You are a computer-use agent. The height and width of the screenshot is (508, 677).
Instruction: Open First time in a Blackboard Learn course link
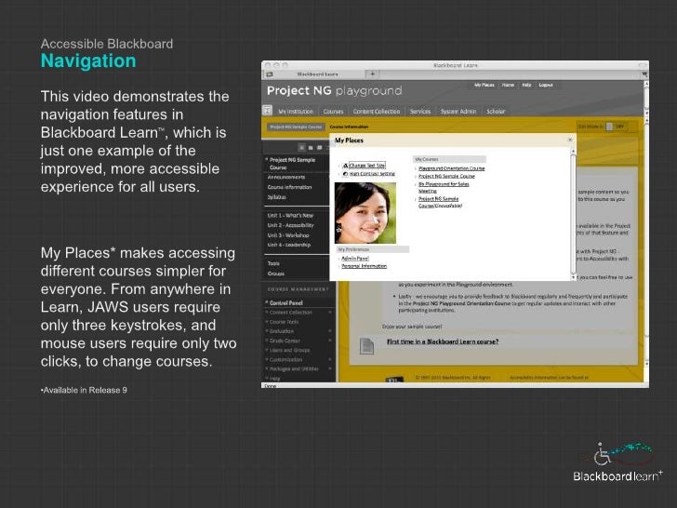click(x=443, y=341)
